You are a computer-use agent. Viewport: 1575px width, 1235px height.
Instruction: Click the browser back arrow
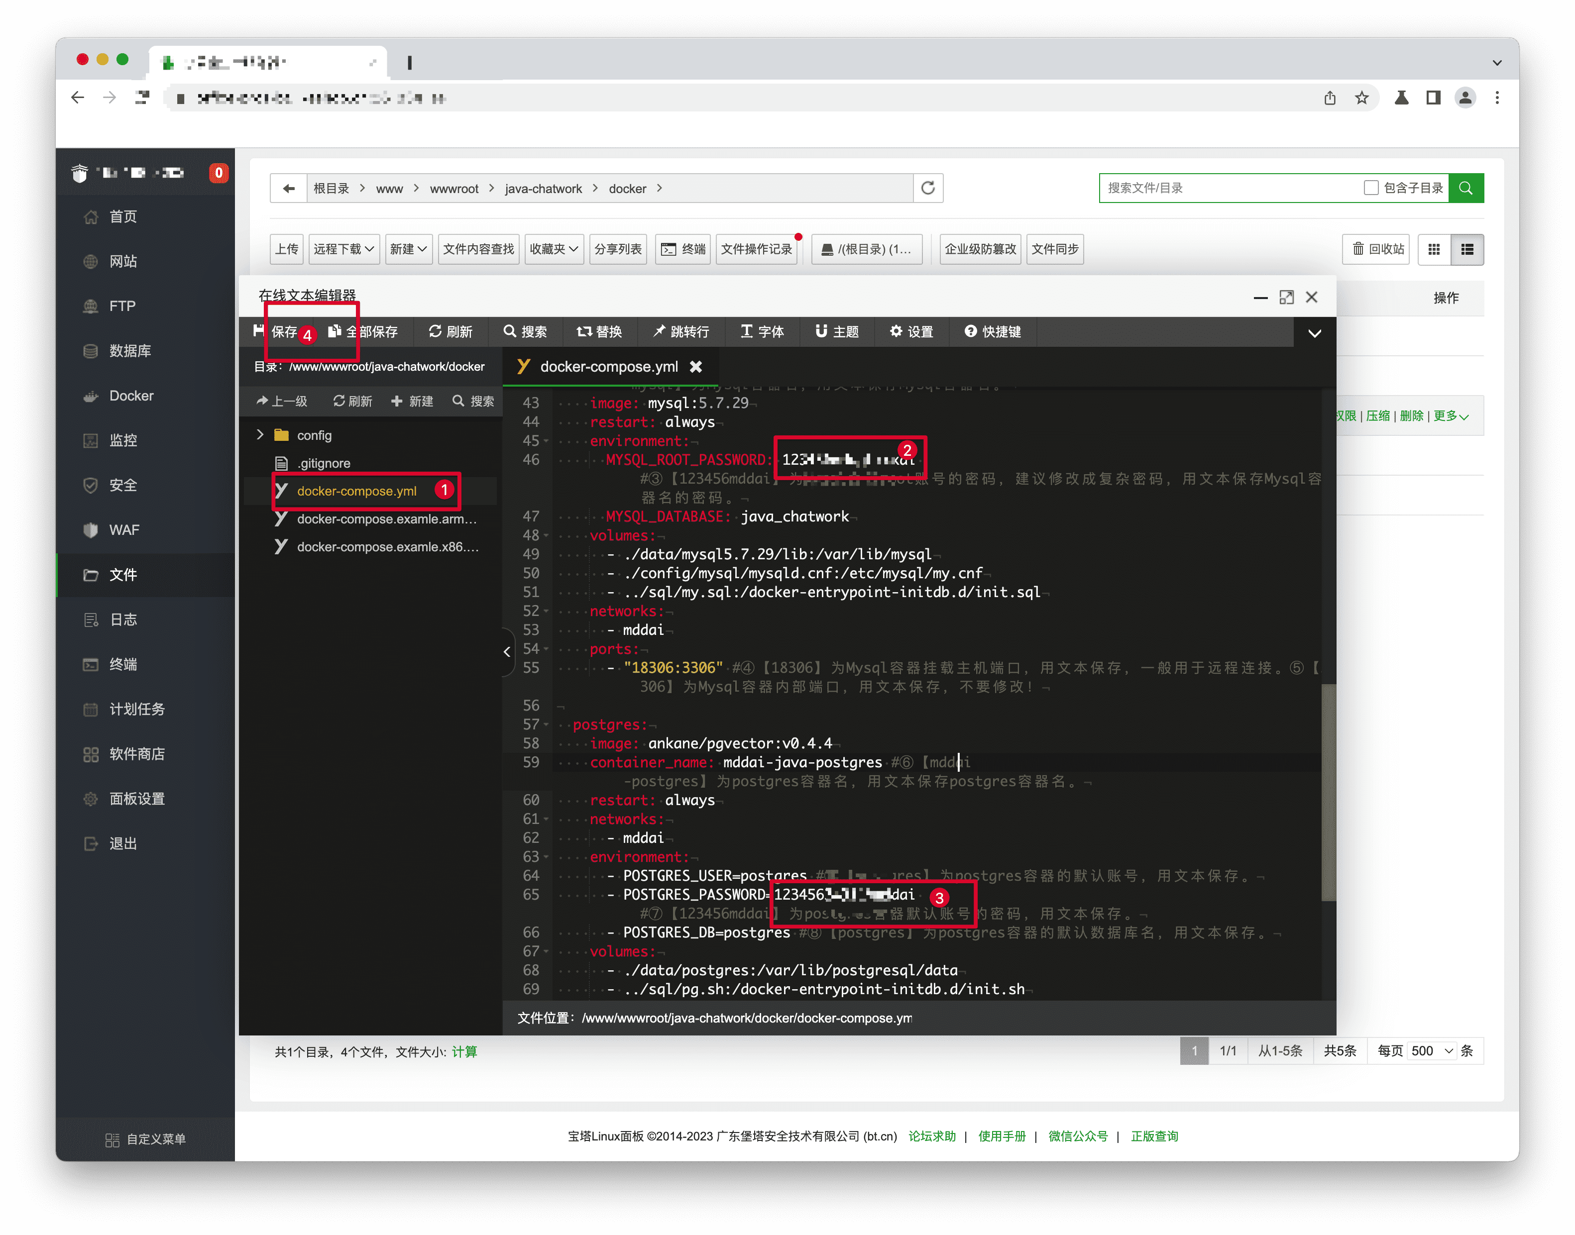pos(78,98)
